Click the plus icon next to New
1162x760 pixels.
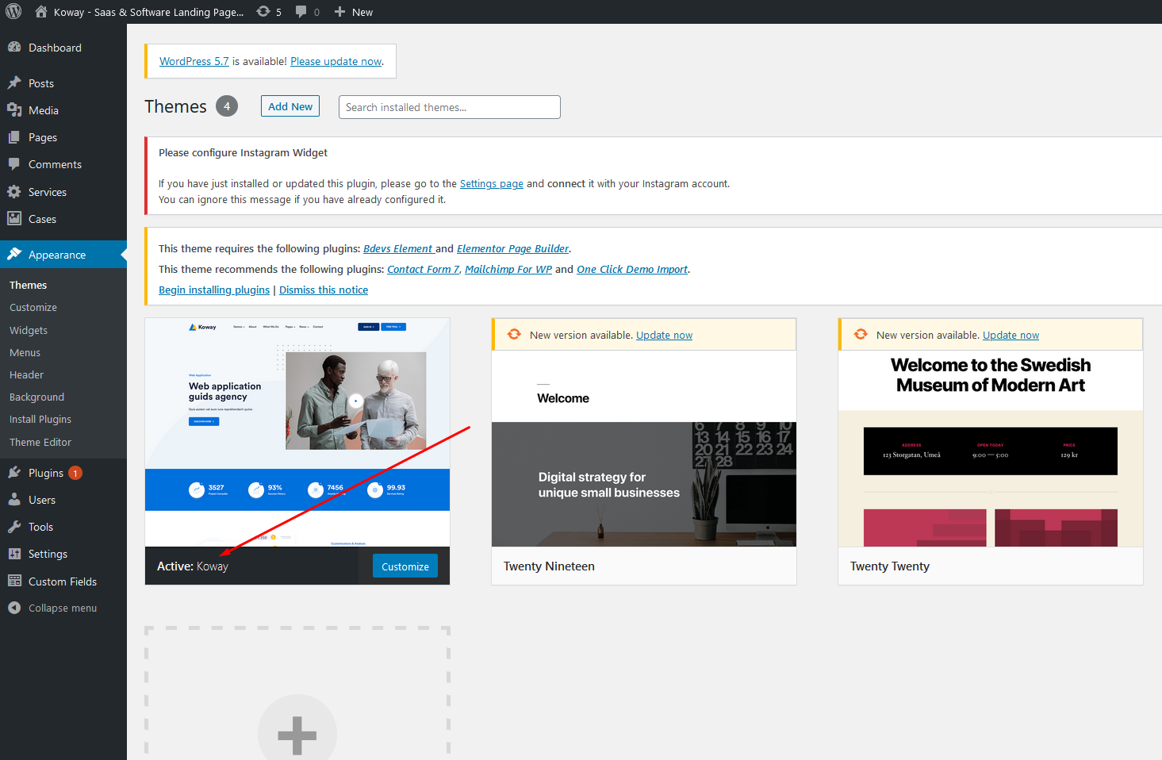click(339, 12)
